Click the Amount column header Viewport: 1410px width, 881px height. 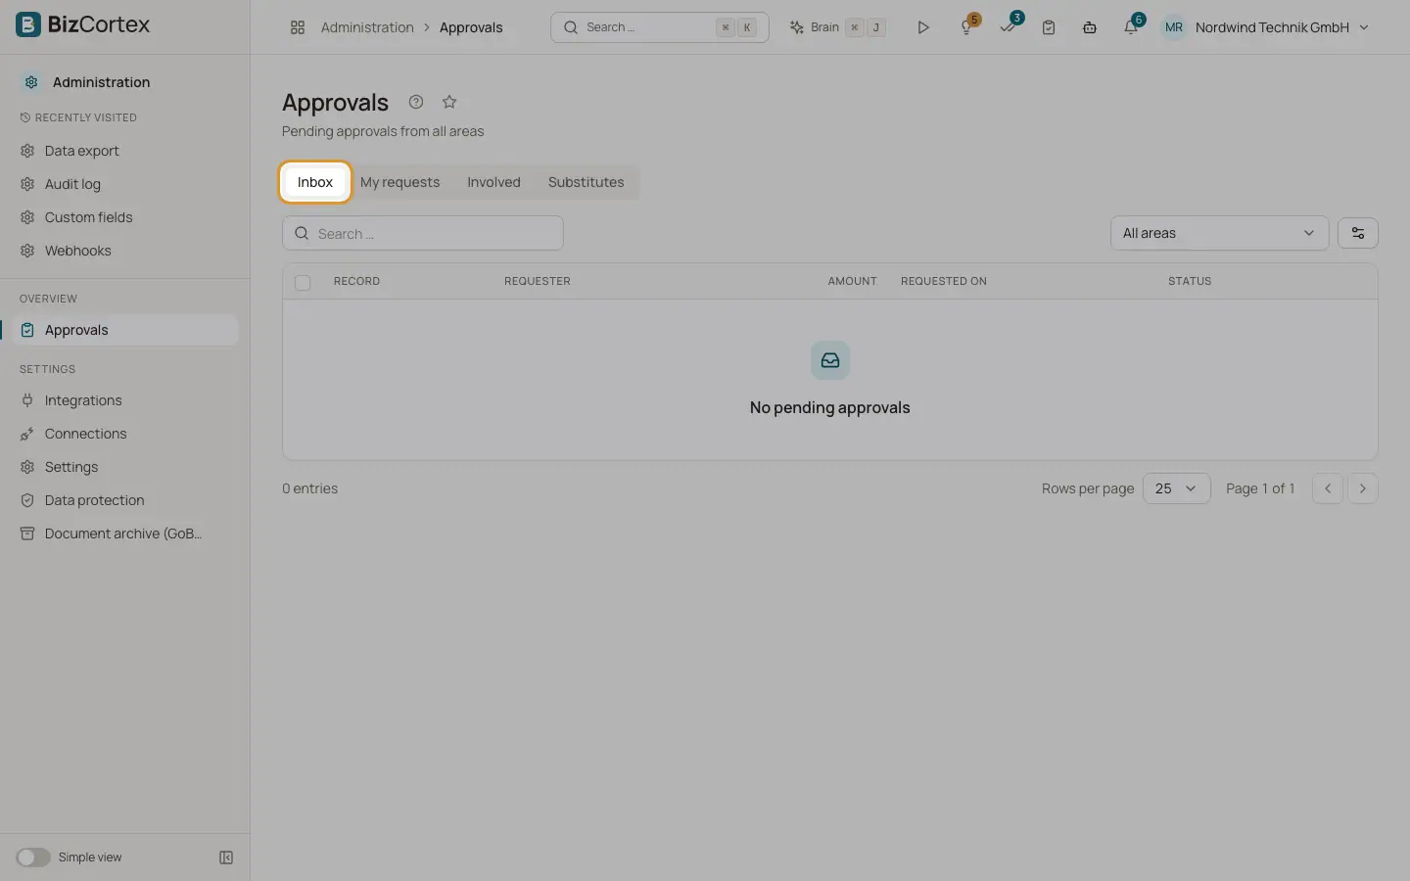click(852, 281)
